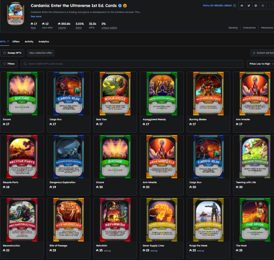Click the gold badge next to the title
Viewport: 274px width, 260px height.
click(125, 6)
